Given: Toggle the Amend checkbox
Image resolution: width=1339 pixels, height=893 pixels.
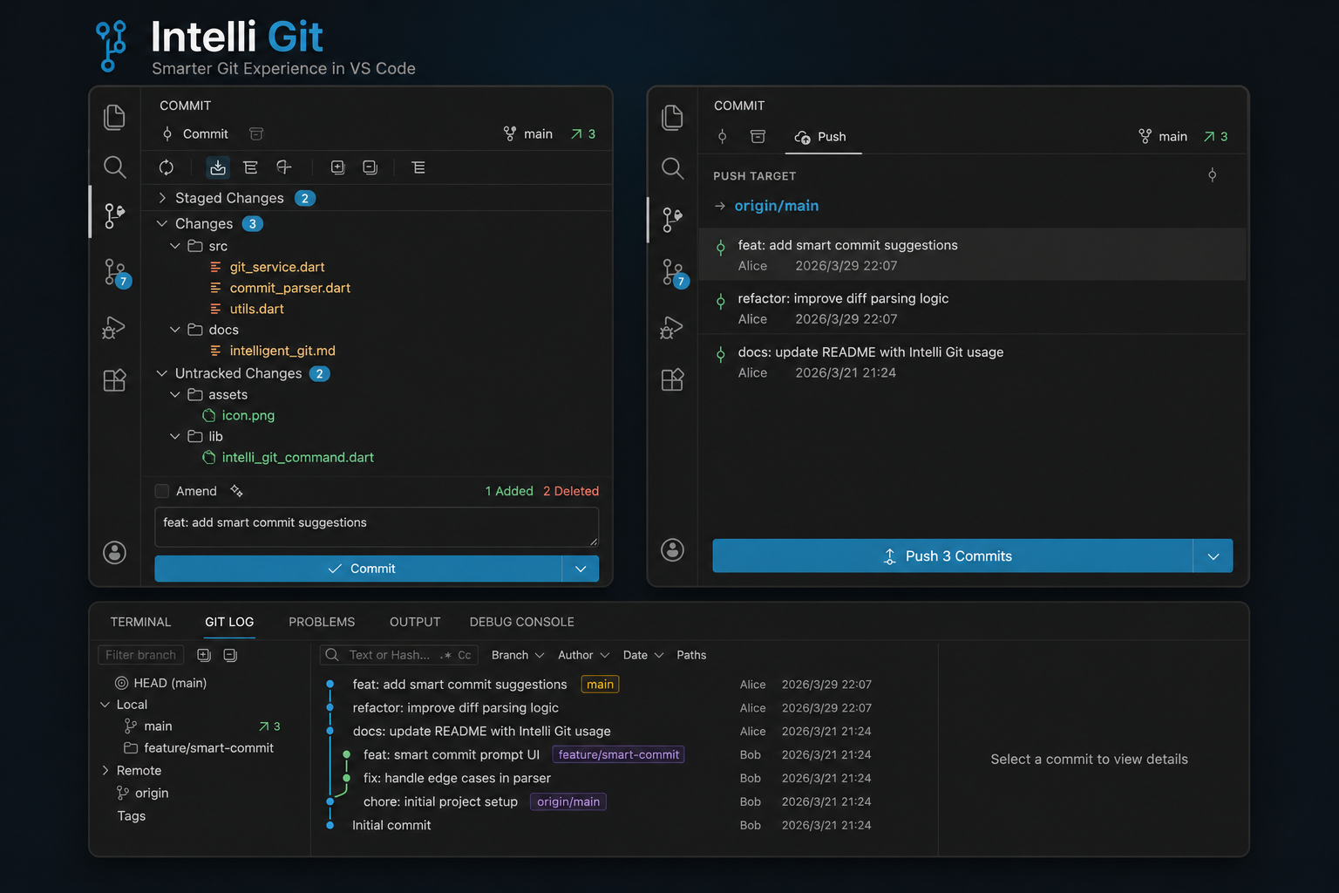Looking at the screenshot, I should click(x=161, y=491).
